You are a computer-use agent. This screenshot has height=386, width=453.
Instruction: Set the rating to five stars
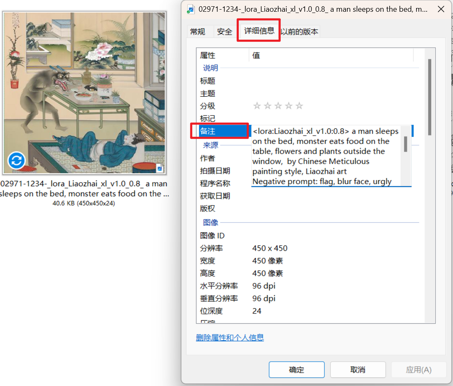299,106
